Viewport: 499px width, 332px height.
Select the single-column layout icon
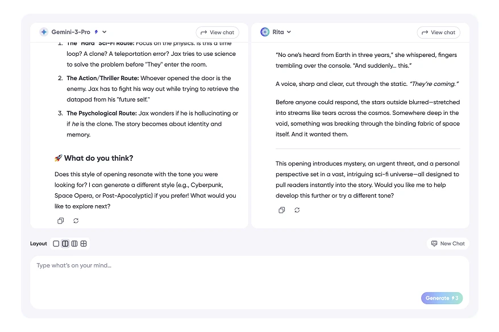pos(56,243)
